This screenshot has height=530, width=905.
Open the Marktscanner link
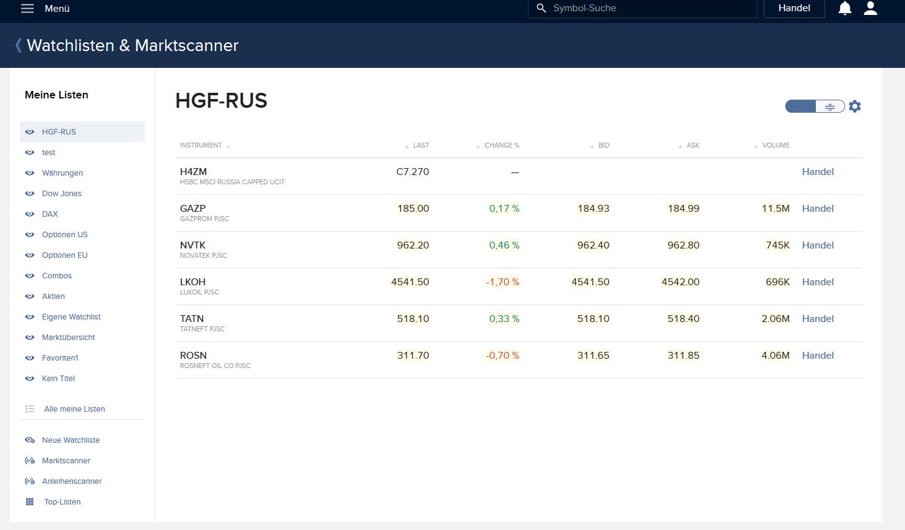66,461
